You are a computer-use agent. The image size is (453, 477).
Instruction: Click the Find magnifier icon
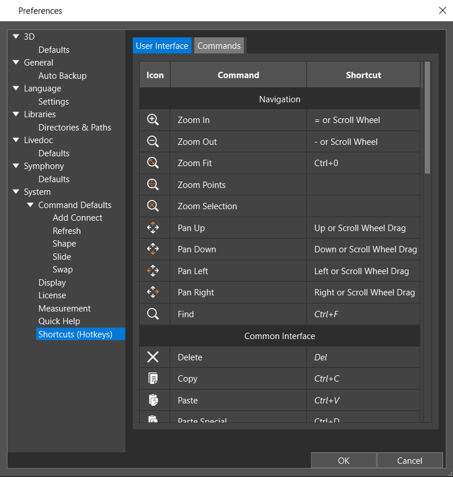point(153,314)
